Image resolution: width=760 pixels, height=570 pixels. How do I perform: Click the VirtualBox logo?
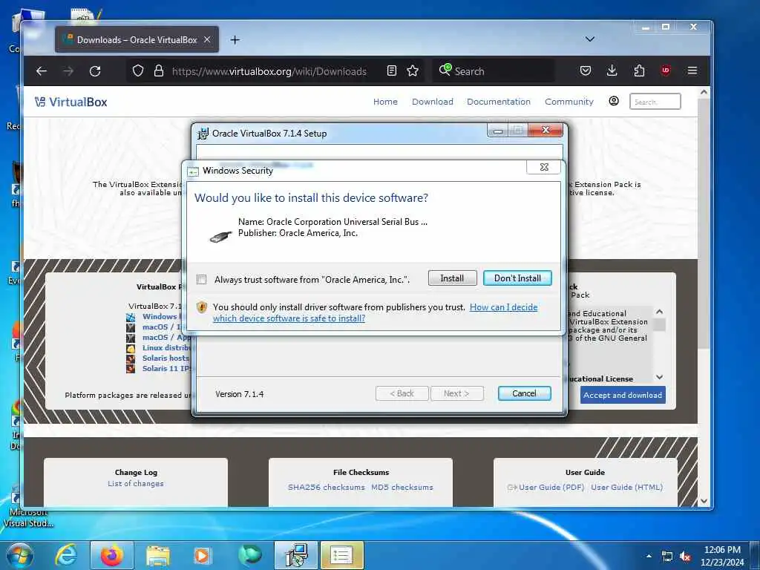click(71, 102)
